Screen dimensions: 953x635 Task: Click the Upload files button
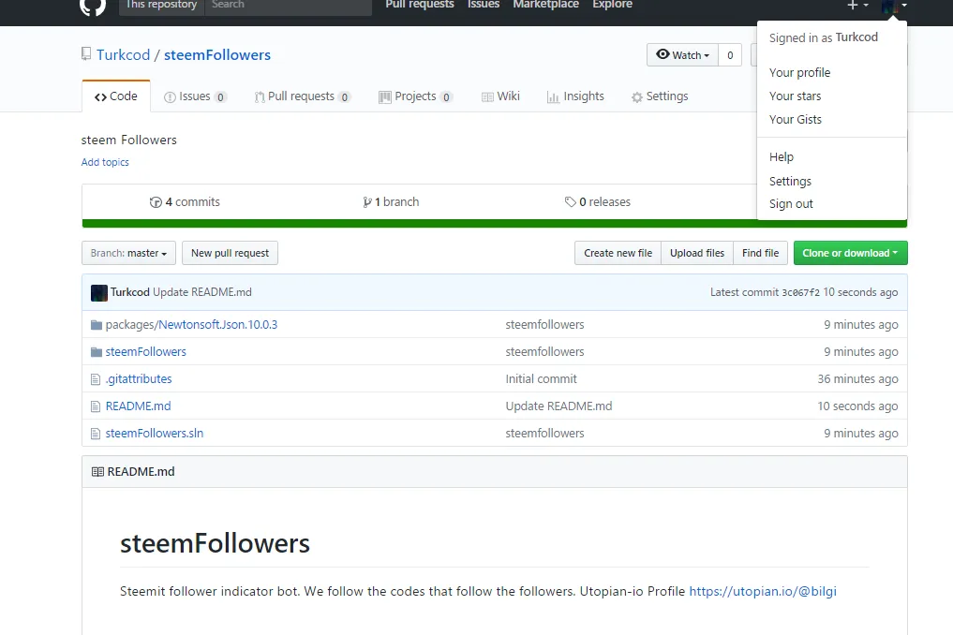click(x=697, y=254)
